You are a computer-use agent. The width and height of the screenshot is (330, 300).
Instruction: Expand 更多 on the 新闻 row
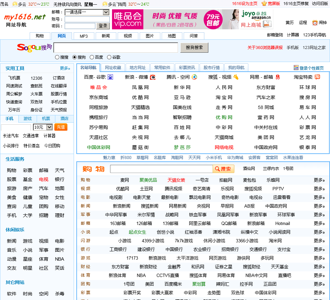[319, 206]
